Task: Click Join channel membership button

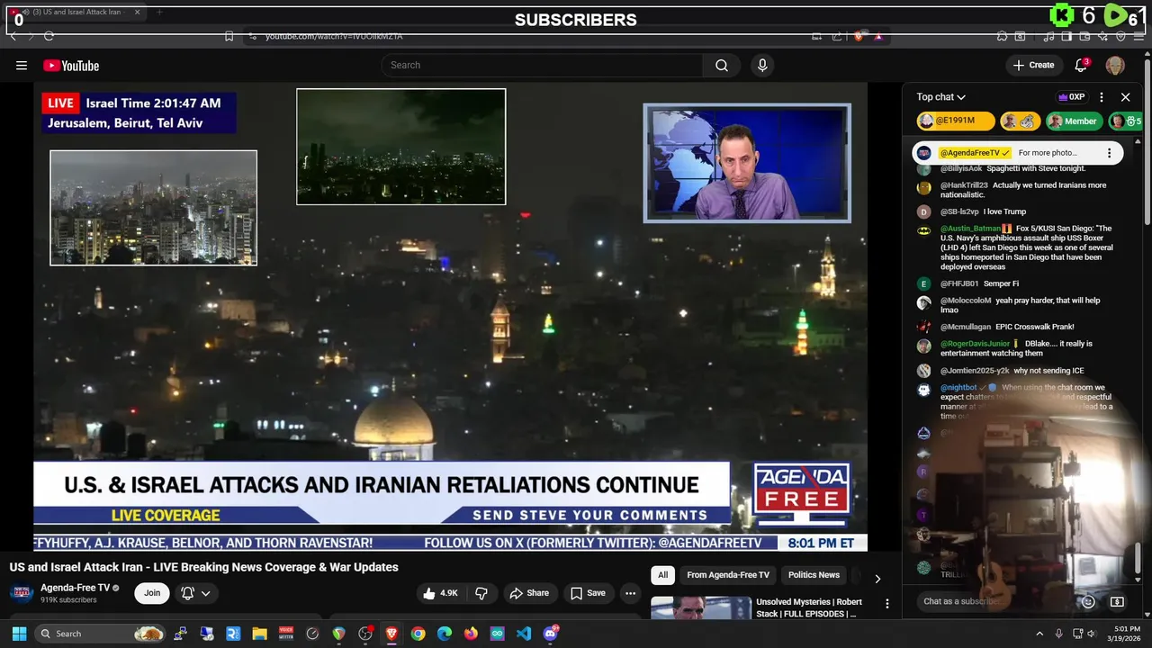Action: tap(152, 593)
